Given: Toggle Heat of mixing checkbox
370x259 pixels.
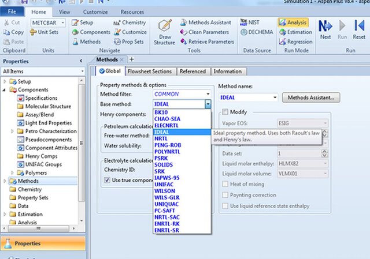Looking at the screenshot, I should click(225, 184).
